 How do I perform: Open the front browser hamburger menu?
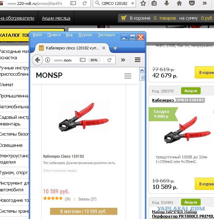pyautogui.click(x=138, y=60)
